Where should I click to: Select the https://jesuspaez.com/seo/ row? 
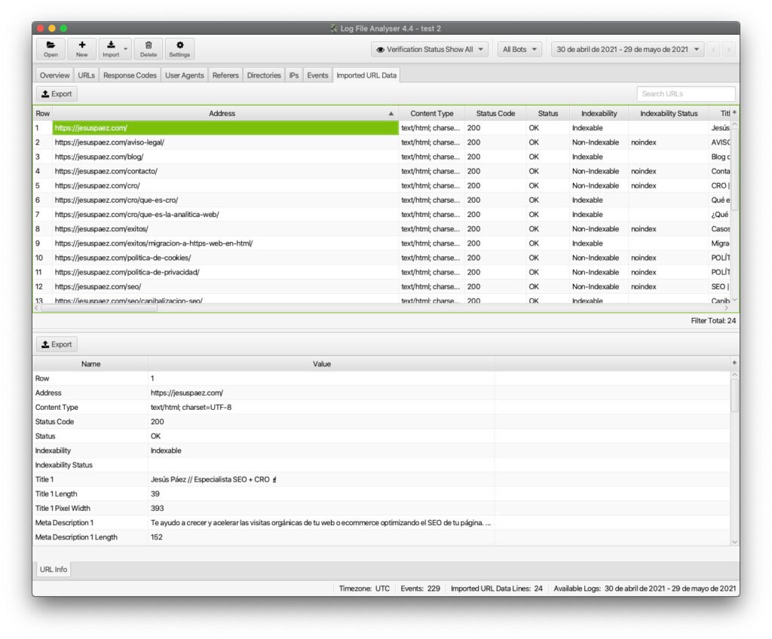381,286
